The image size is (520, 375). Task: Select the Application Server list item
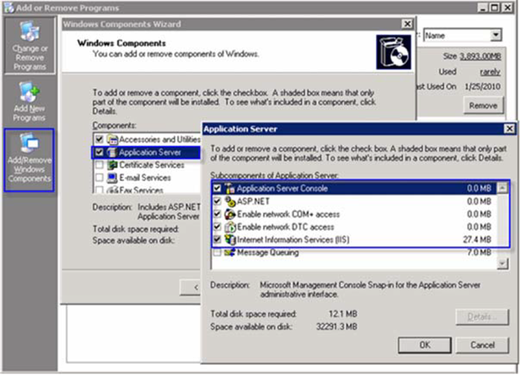(149, 153)
